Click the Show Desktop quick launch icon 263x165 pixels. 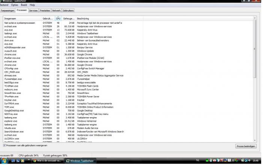pyautogui.click(x=13, y=160)
